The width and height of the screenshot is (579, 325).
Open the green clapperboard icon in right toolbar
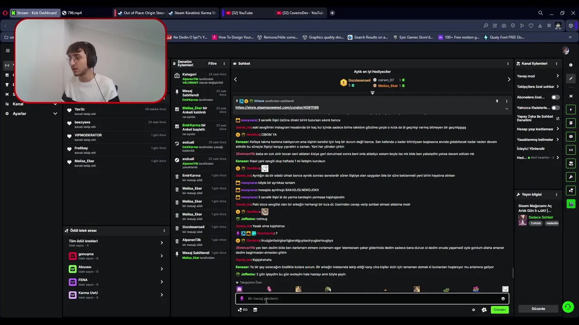pos(571,204)
